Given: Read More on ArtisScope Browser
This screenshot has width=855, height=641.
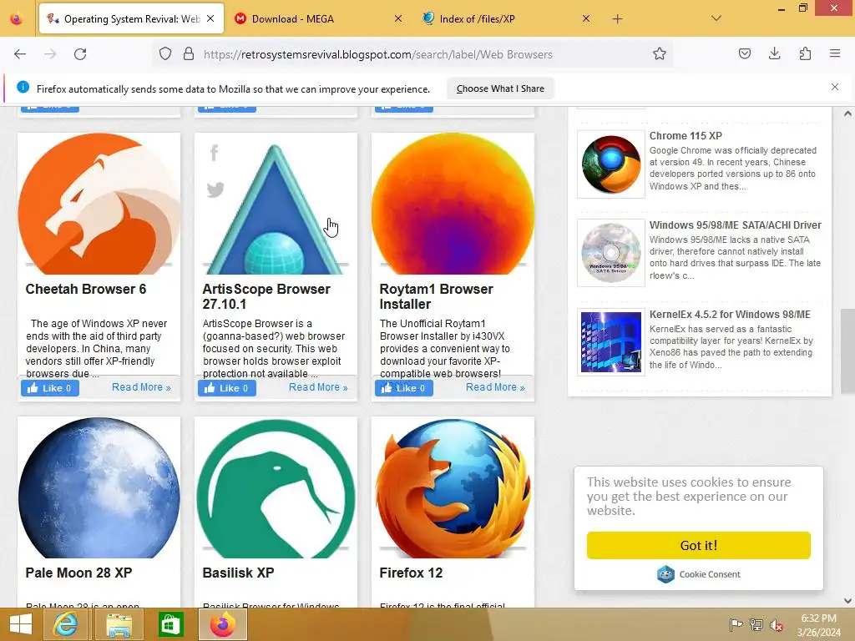Looking at the screenshot, I should 318,387.
